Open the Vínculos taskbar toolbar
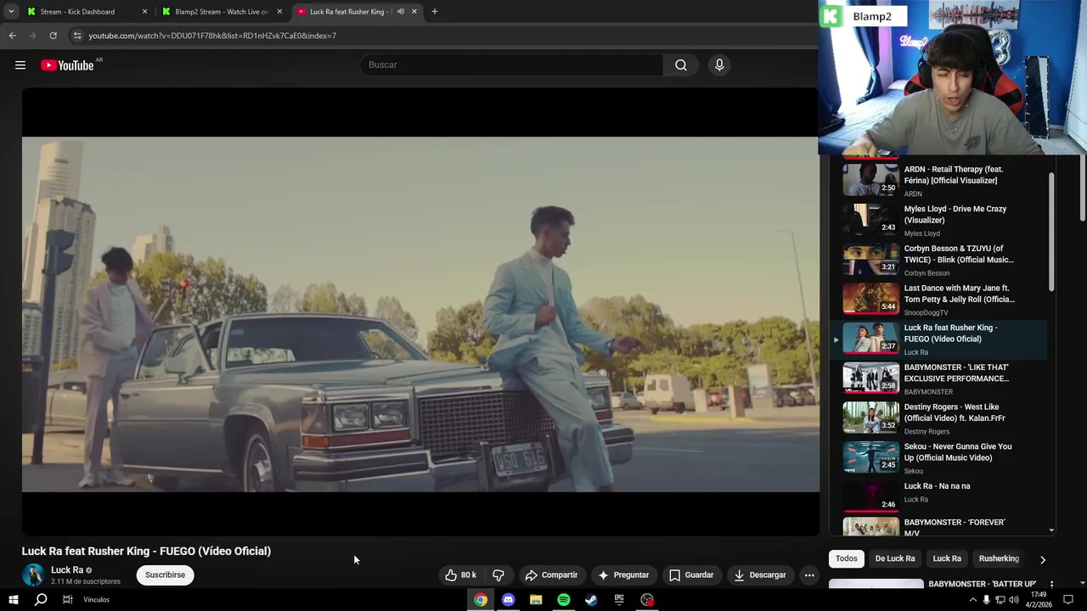Image resolution: width=1087 pixels, height=611 pixels. coord(96,600)
